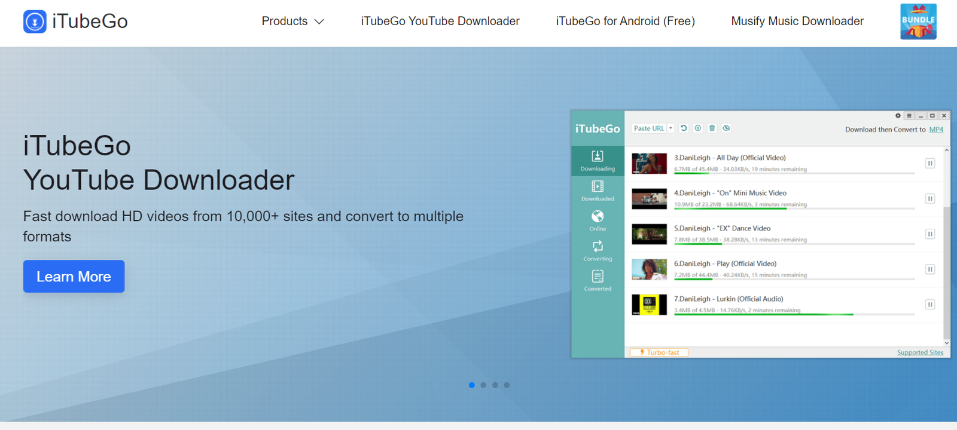Open iTubeGo for Android (Free) nav item
The height and width of the screenshot is (430, 957).
[625, 21]
